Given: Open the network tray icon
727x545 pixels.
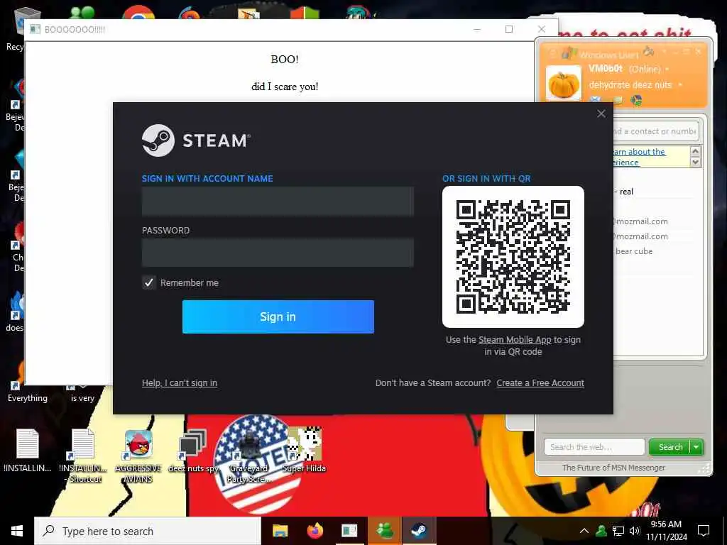Looking at the screenshot, I should click(x=618, y=531).
